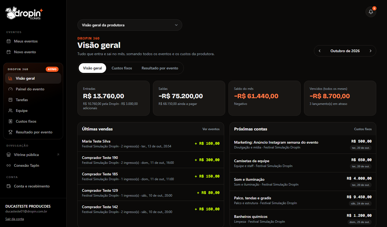The height and width of the screenshot is (227, 387).
Task: Open Equipe in the sidebar
Action: point(33,111)
